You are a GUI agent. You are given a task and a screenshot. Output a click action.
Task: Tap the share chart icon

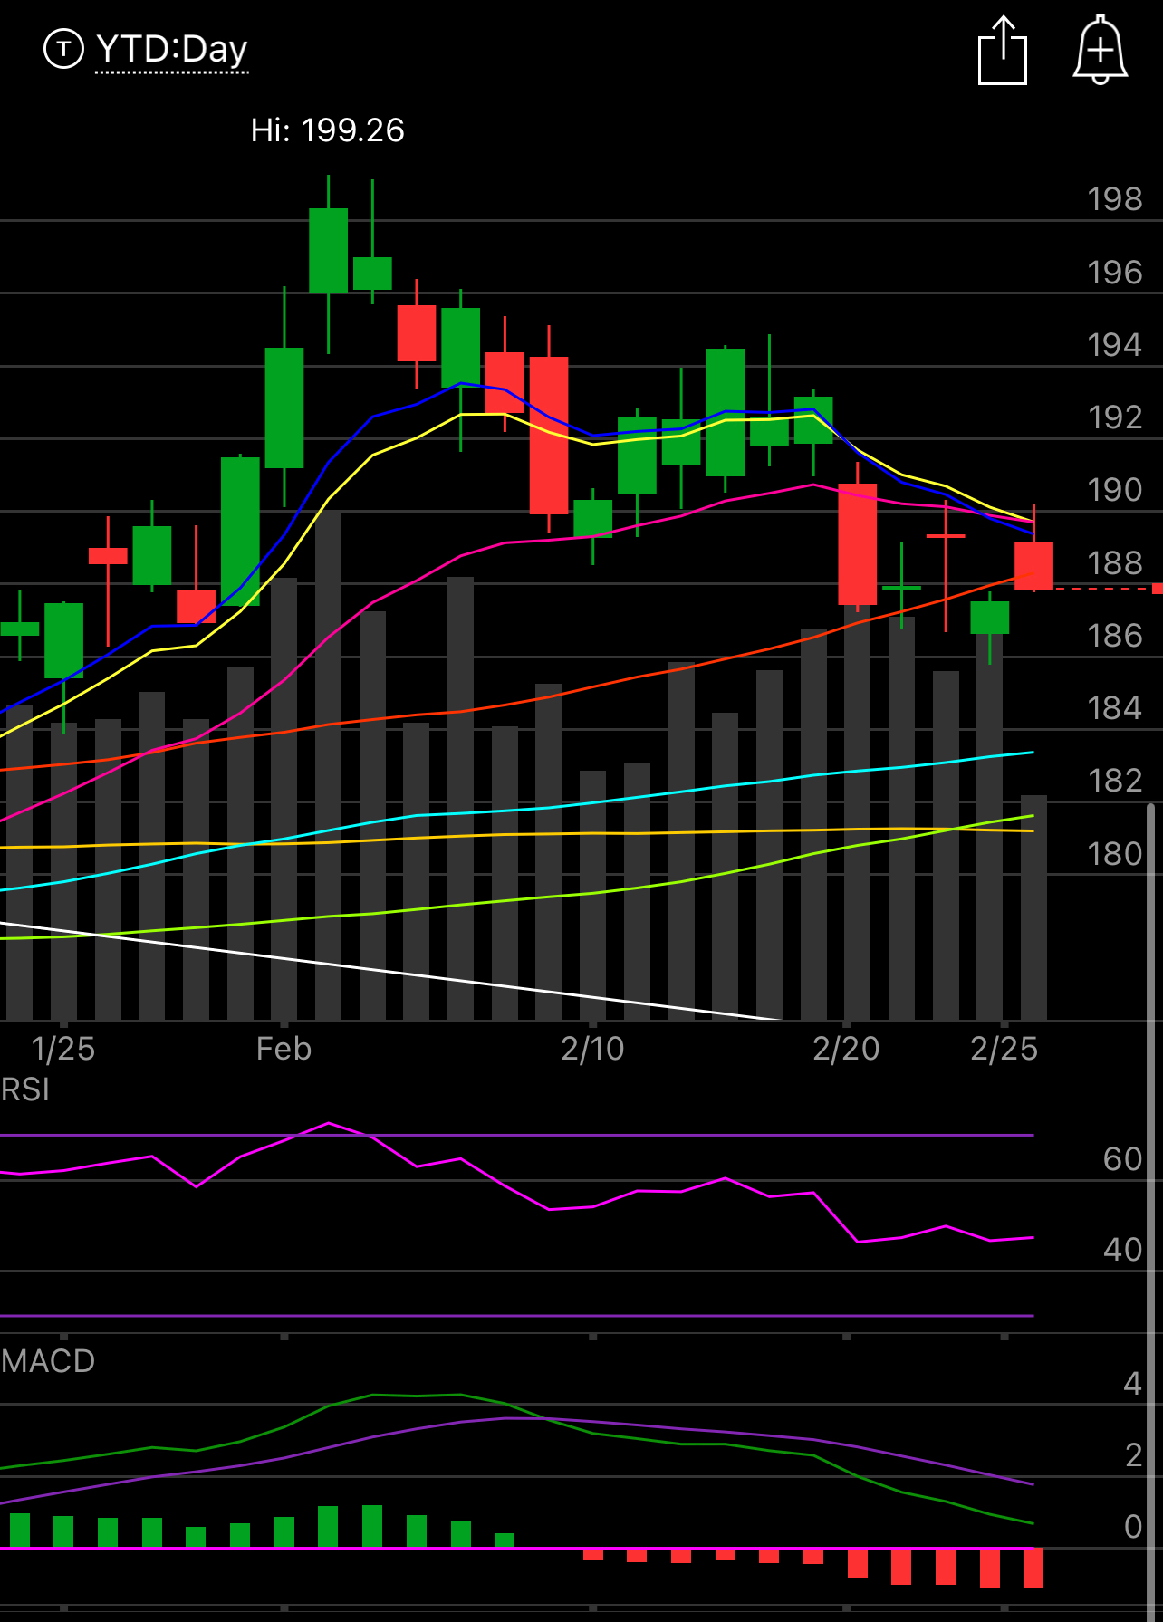coord(1003,51)
